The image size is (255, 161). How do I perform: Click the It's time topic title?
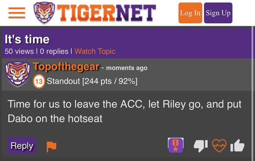click(27, 40)
